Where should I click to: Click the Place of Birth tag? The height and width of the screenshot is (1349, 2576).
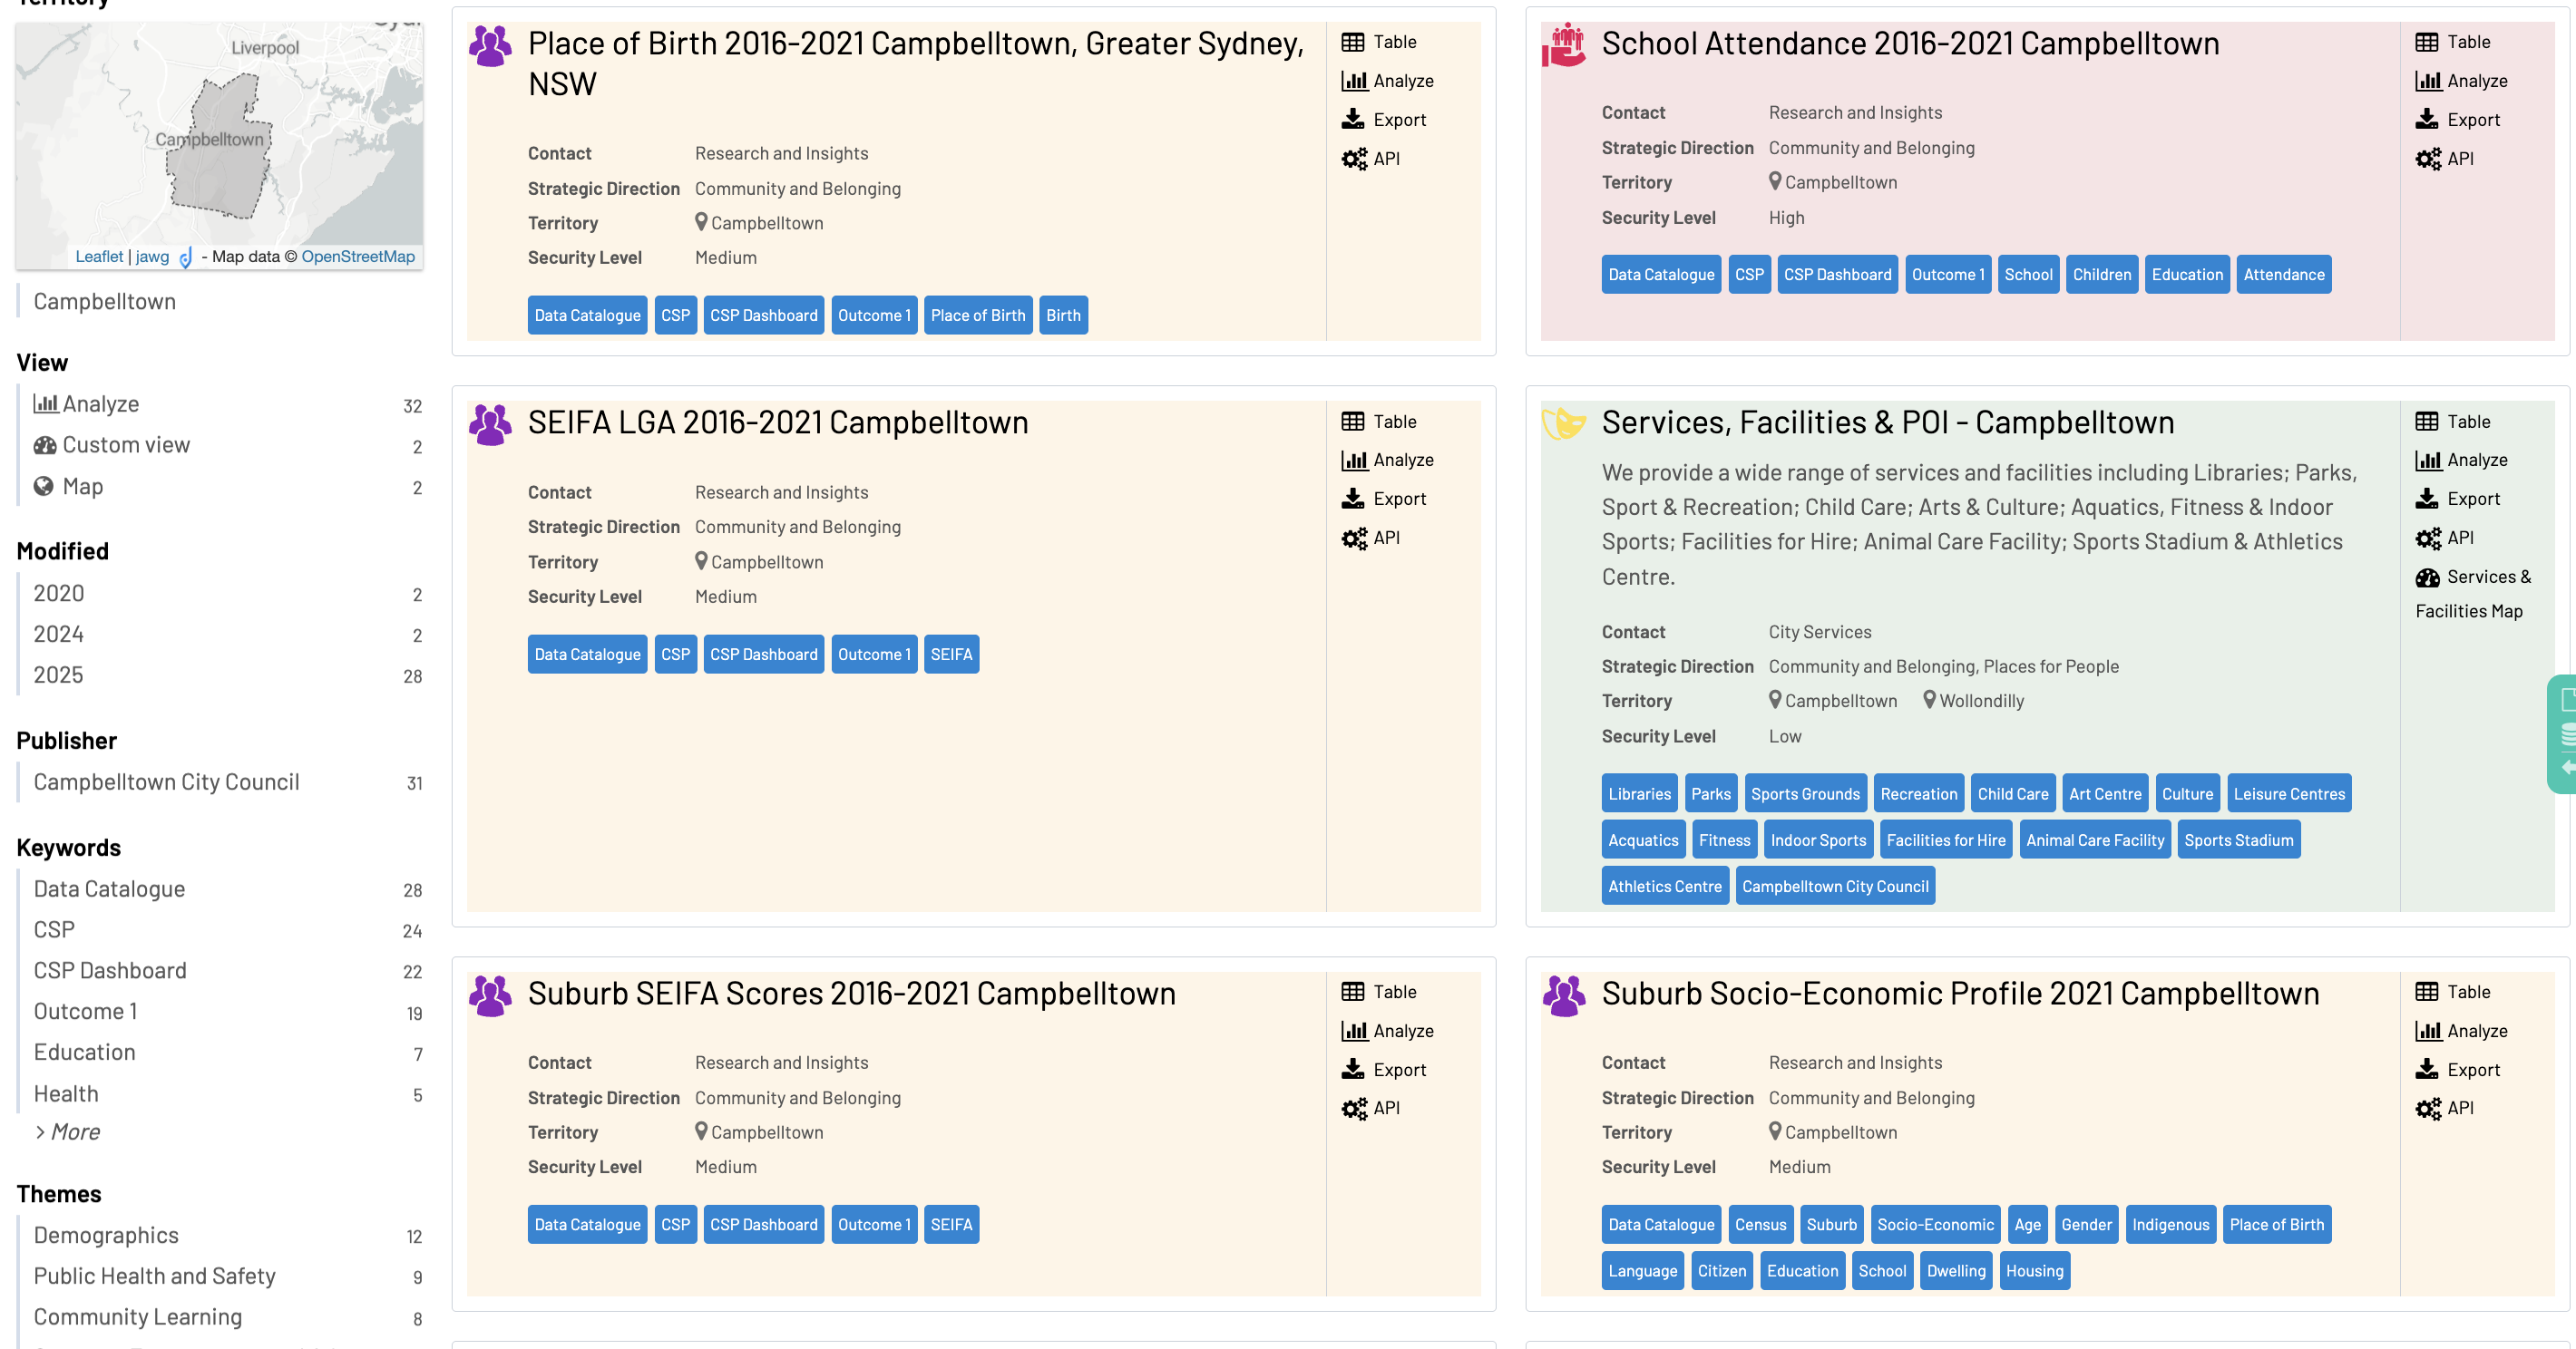coord(977,315)
